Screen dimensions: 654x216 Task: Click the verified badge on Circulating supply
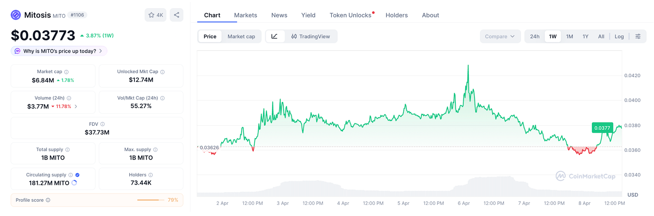point(78,175)
